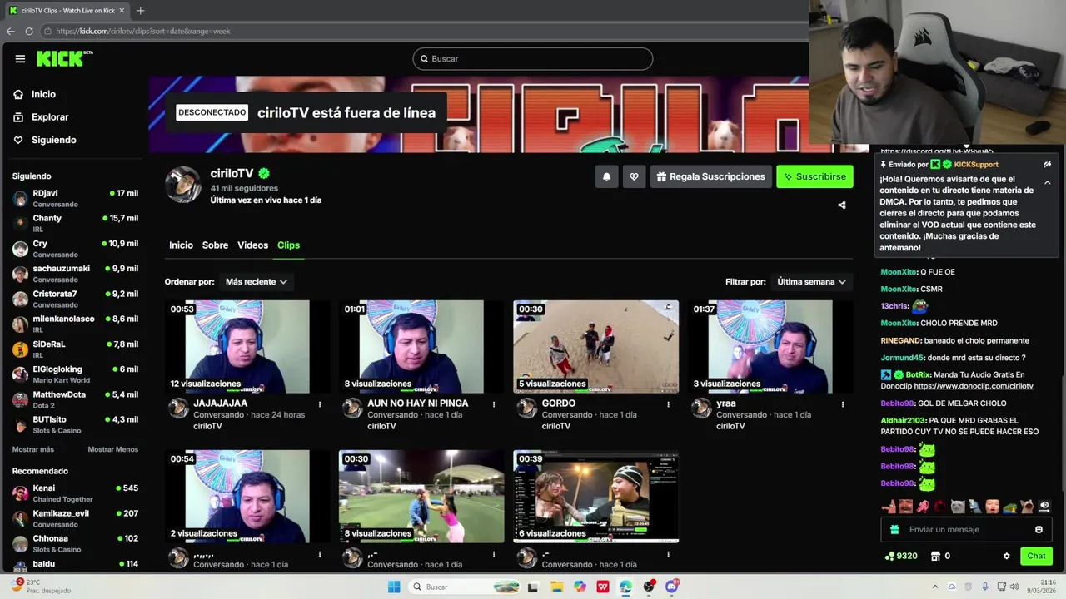Image resolution: width=1066 pixels, height=599 pixels.
Task: Reload the browser page
Action: point(29,31)
